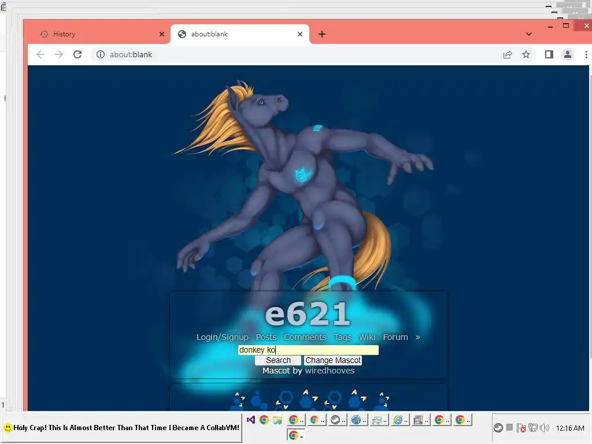Bookmark this tab with the star icon

[x=526, y=55]
